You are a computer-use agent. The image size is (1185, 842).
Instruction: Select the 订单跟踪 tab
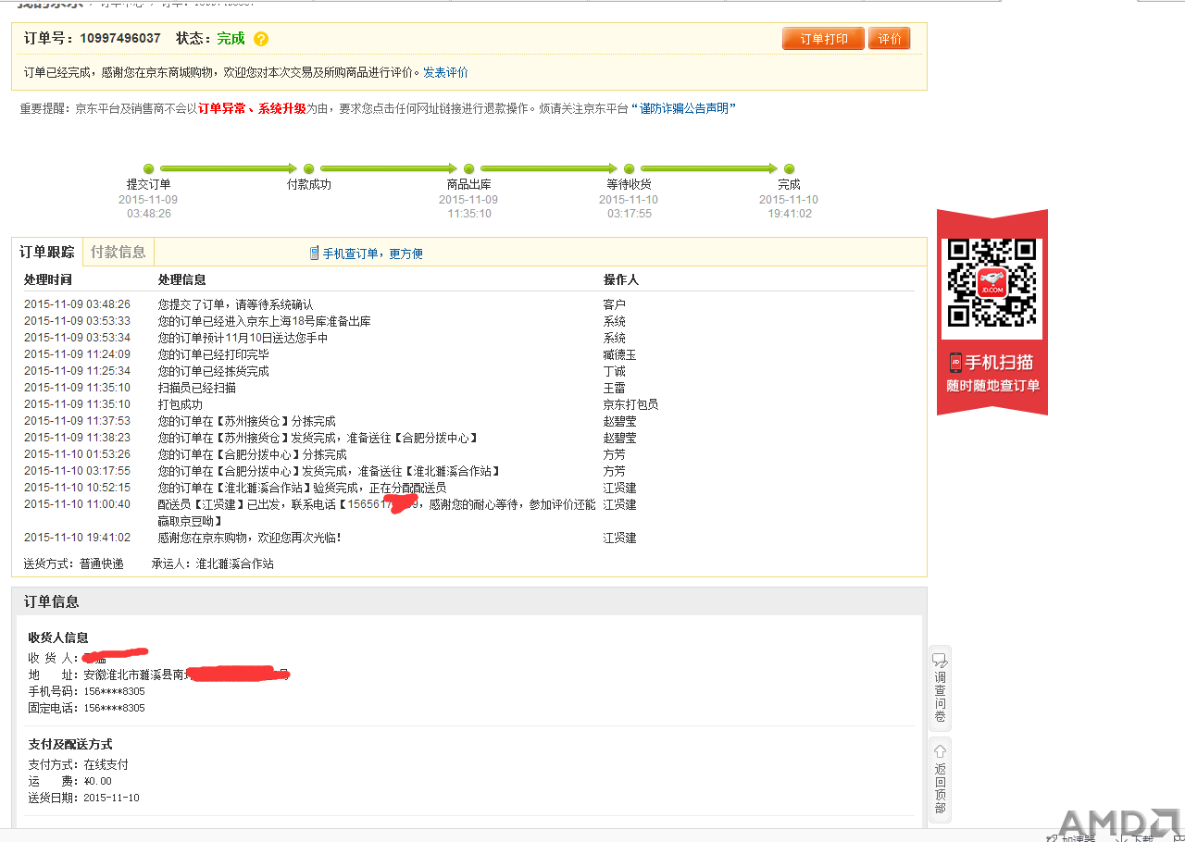coord(47,252)
